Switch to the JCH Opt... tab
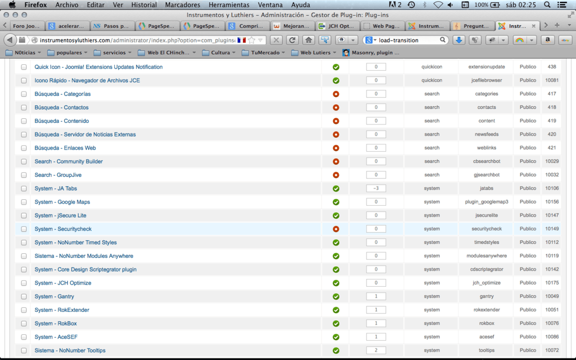This screenshot has height=360, width=576. 337,26
